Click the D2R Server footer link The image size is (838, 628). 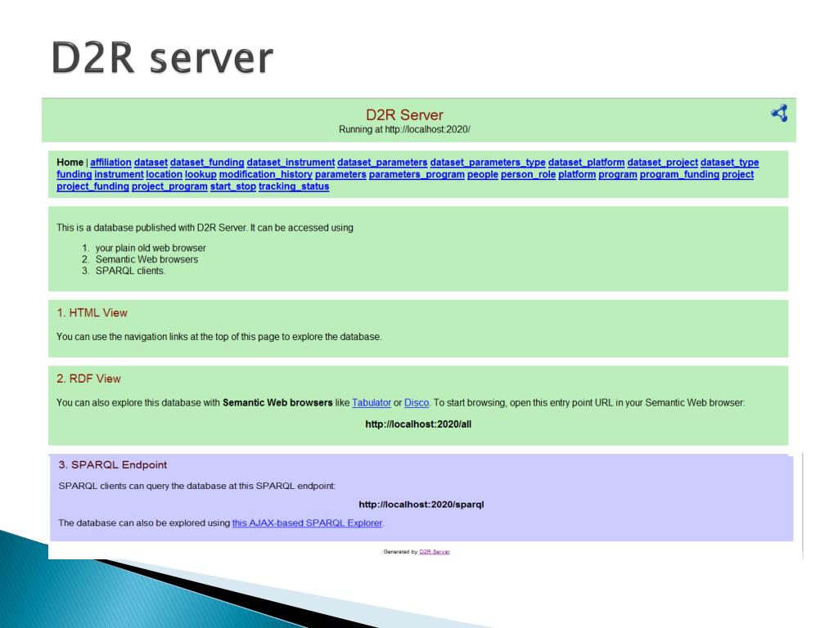pyautogui.click(x=435, y=552)
